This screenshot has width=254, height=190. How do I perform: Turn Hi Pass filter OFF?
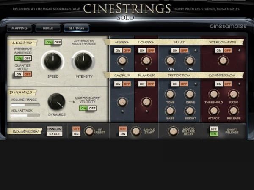click(x=127, y=50)
